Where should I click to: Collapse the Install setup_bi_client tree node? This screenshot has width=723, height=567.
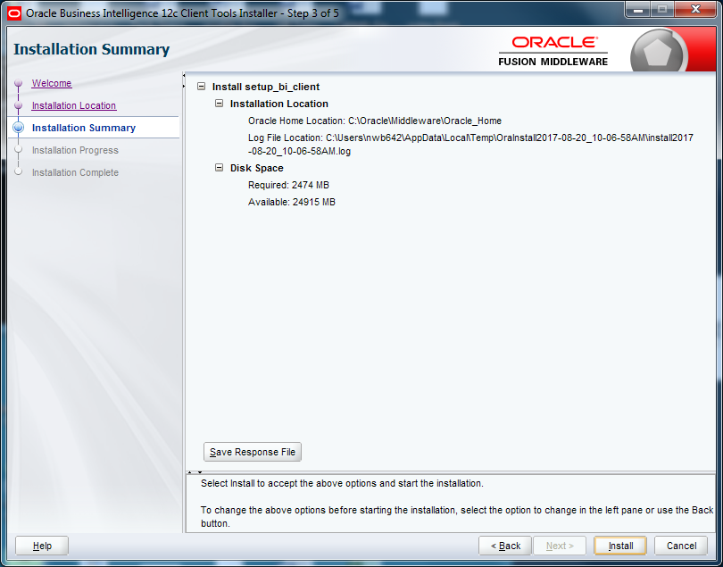[201, 86]
